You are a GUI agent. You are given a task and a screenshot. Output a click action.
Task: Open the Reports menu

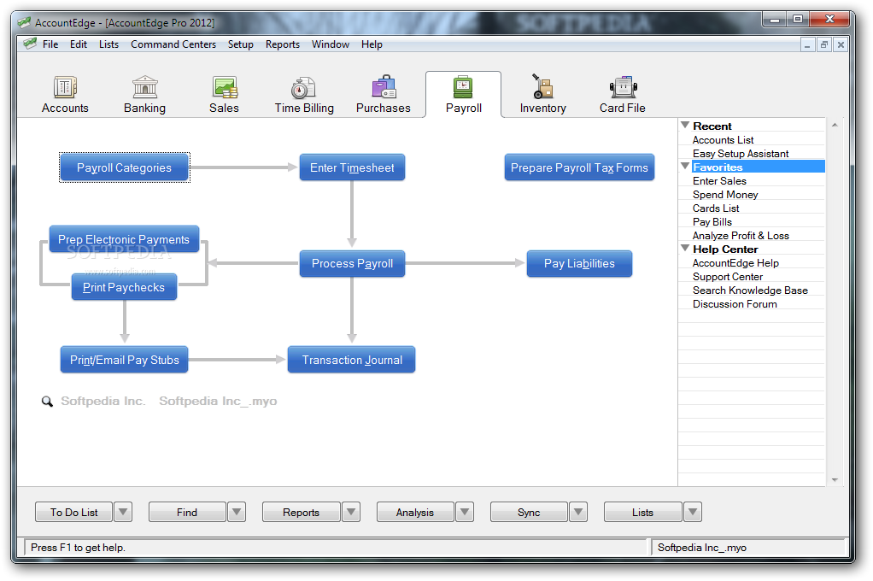pos(282,44)
